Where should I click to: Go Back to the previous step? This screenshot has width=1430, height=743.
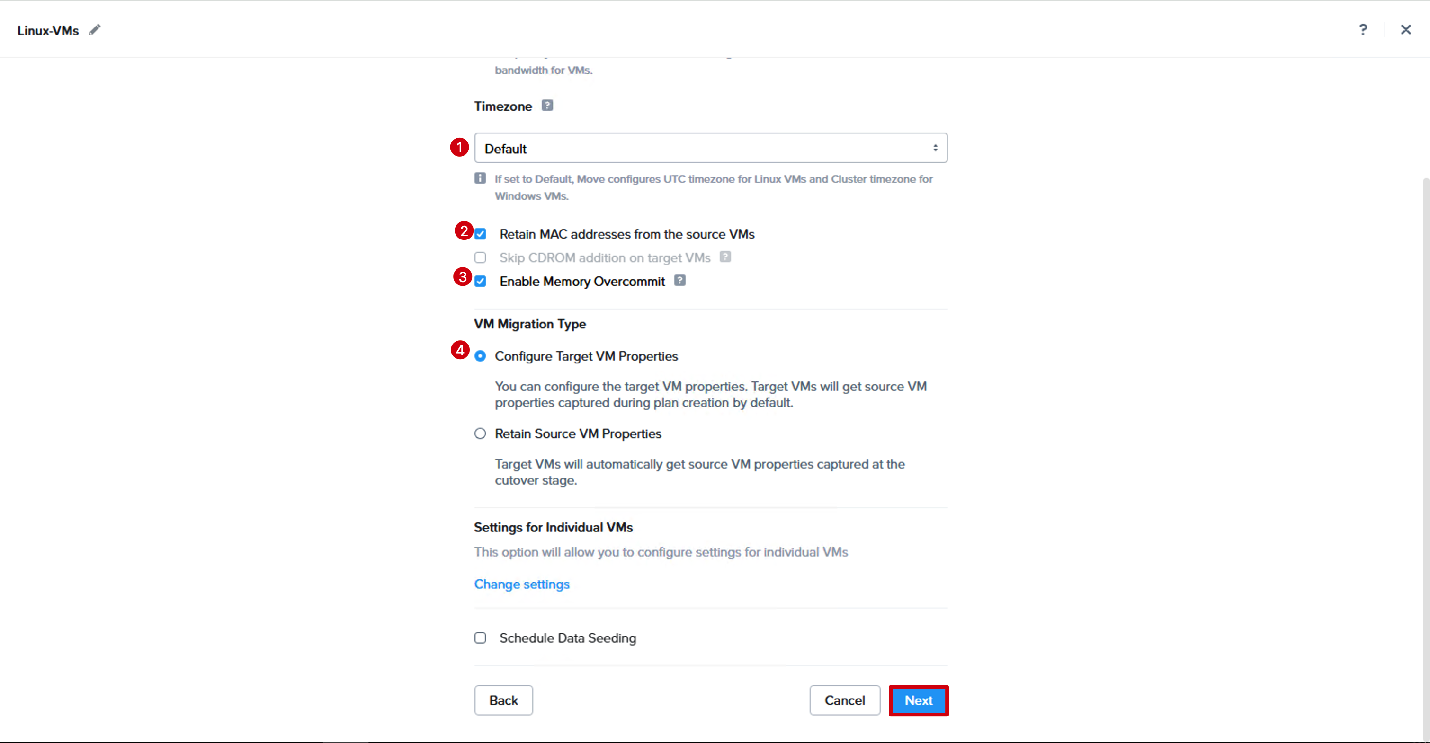click(503, 700)
